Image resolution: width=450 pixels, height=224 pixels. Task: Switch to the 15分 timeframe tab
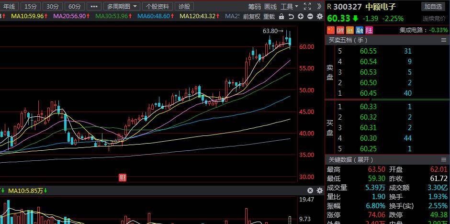pyautogui.click(x=30, y=6)
